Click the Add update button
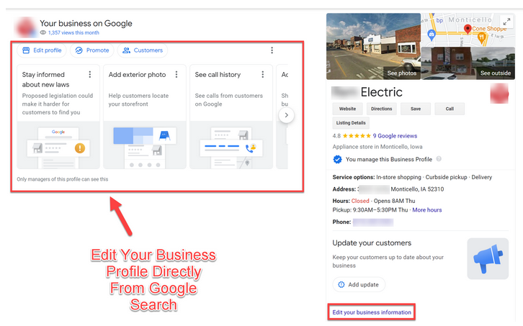The height and width of the screenshot is (326, 523). 359,285
